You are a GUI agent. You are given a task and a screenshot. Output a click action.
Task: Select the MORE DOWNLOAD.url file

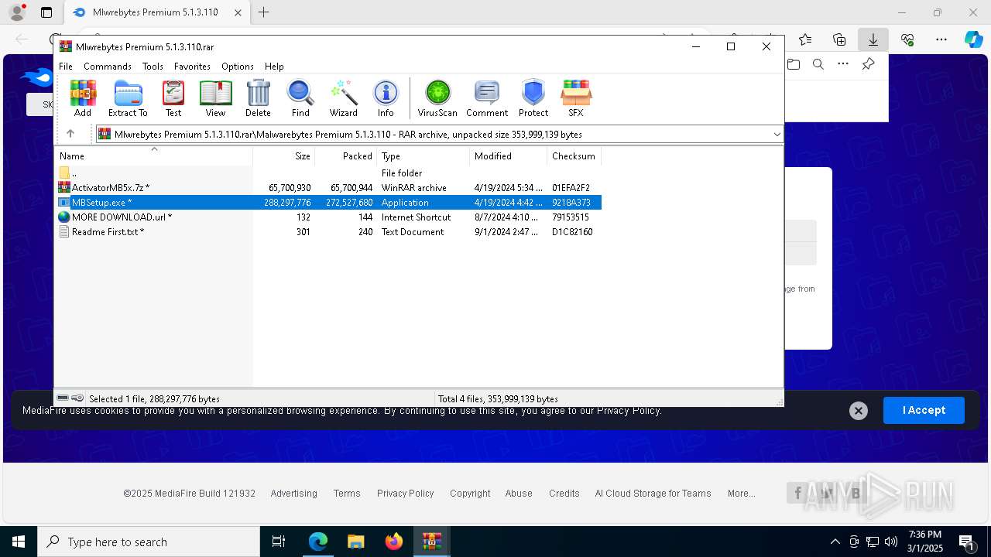pyautogui.click(x=328, y=217)
